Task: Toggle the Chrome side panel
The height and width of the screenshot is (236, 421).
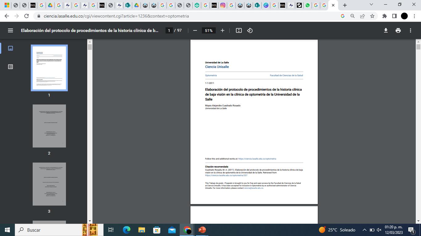Action: [x=394, y=16]
